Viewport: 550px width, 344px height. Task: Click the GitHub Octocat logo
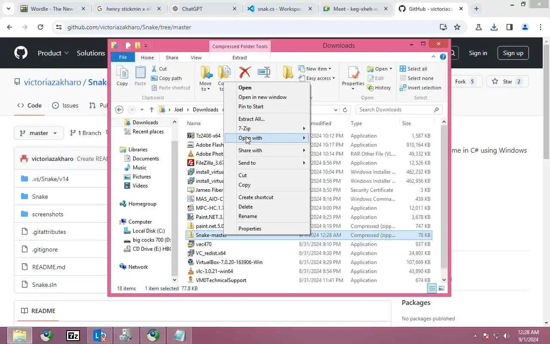[21, 53]
